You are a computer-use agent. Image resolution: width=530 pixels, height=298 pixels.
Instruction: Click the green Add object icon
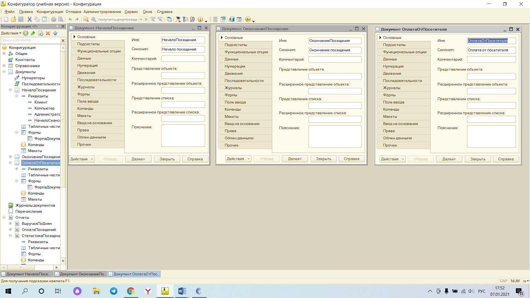tap(26, 33)
